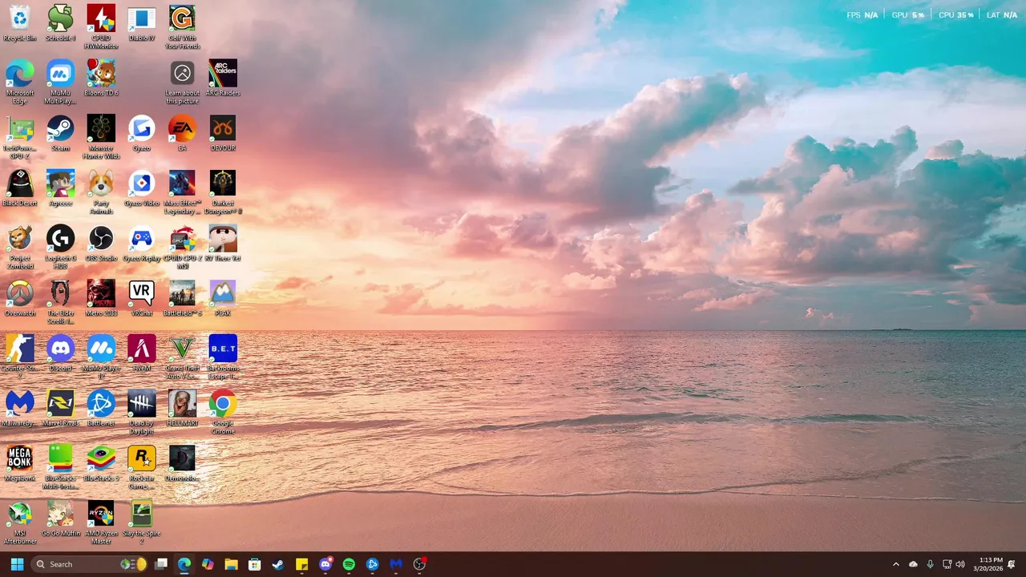The image size is (1026, 577).
Task: Select the Party Animals corgi icon
Action: click(x=101, y=193)
